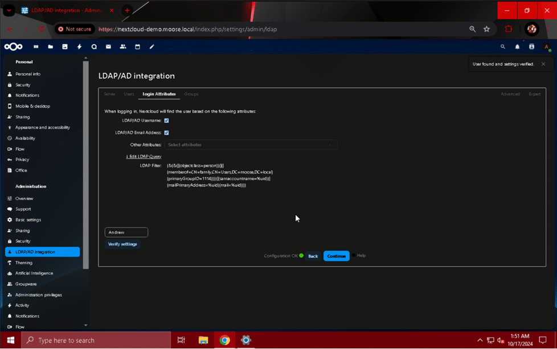Switch to the Groups tab
This screenshot has height=349, width=557.
[191, 94]
